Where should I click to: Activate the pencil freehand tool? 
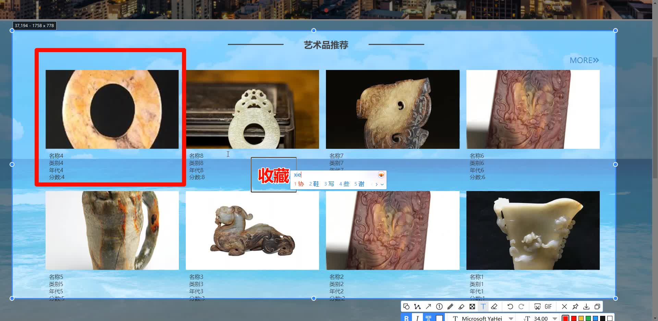(x=450, y=307)
